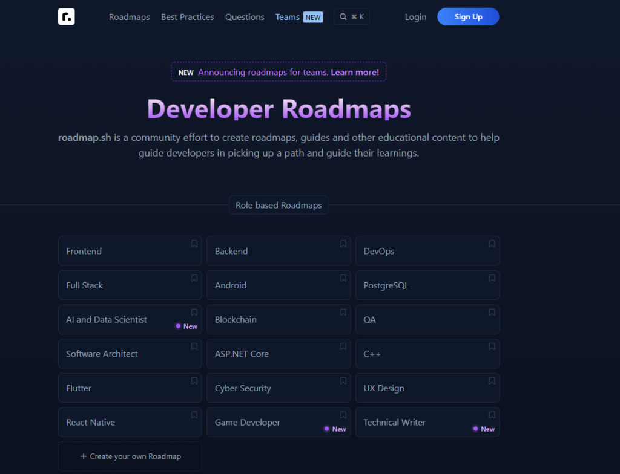Click the Login link
Screen dimensions: 620x474
point(415,17)
